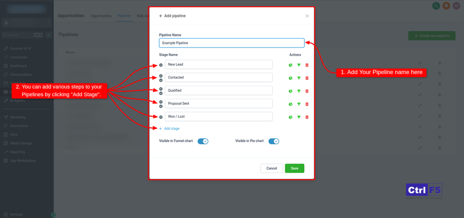Open the Opportunities tab
The image size is (464, 218).
tap(101, 16)
